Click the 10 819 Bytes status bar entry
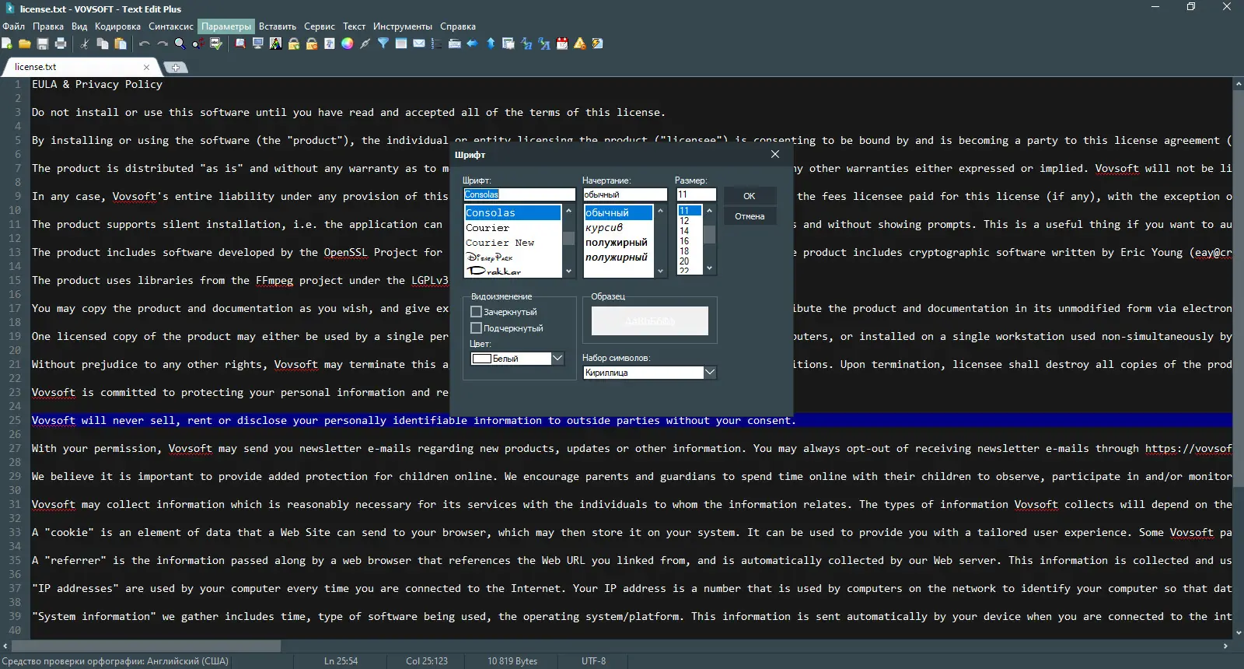 tap(512, 661)
